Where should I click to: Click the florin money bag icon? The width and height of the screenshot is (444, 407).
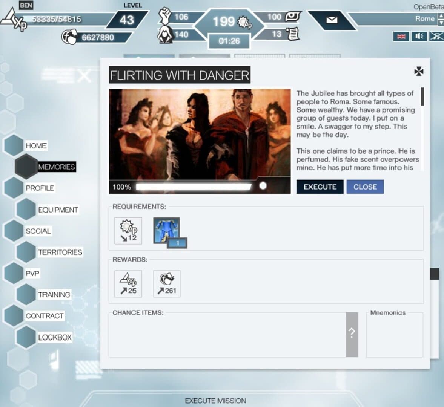[x=69, y=37]
